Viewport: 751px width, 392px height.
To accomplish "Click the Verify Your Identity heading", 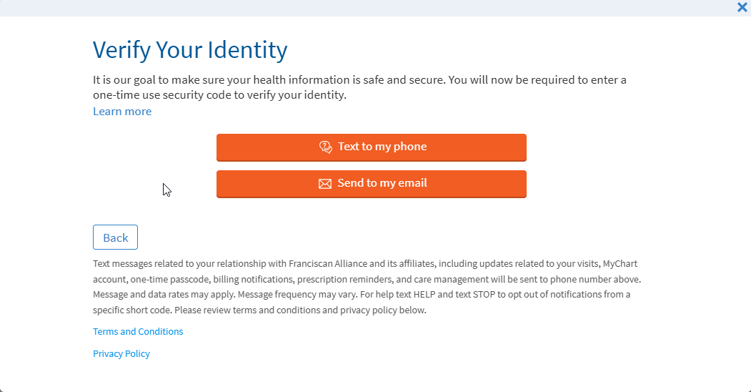I will (x=190, y=50).
